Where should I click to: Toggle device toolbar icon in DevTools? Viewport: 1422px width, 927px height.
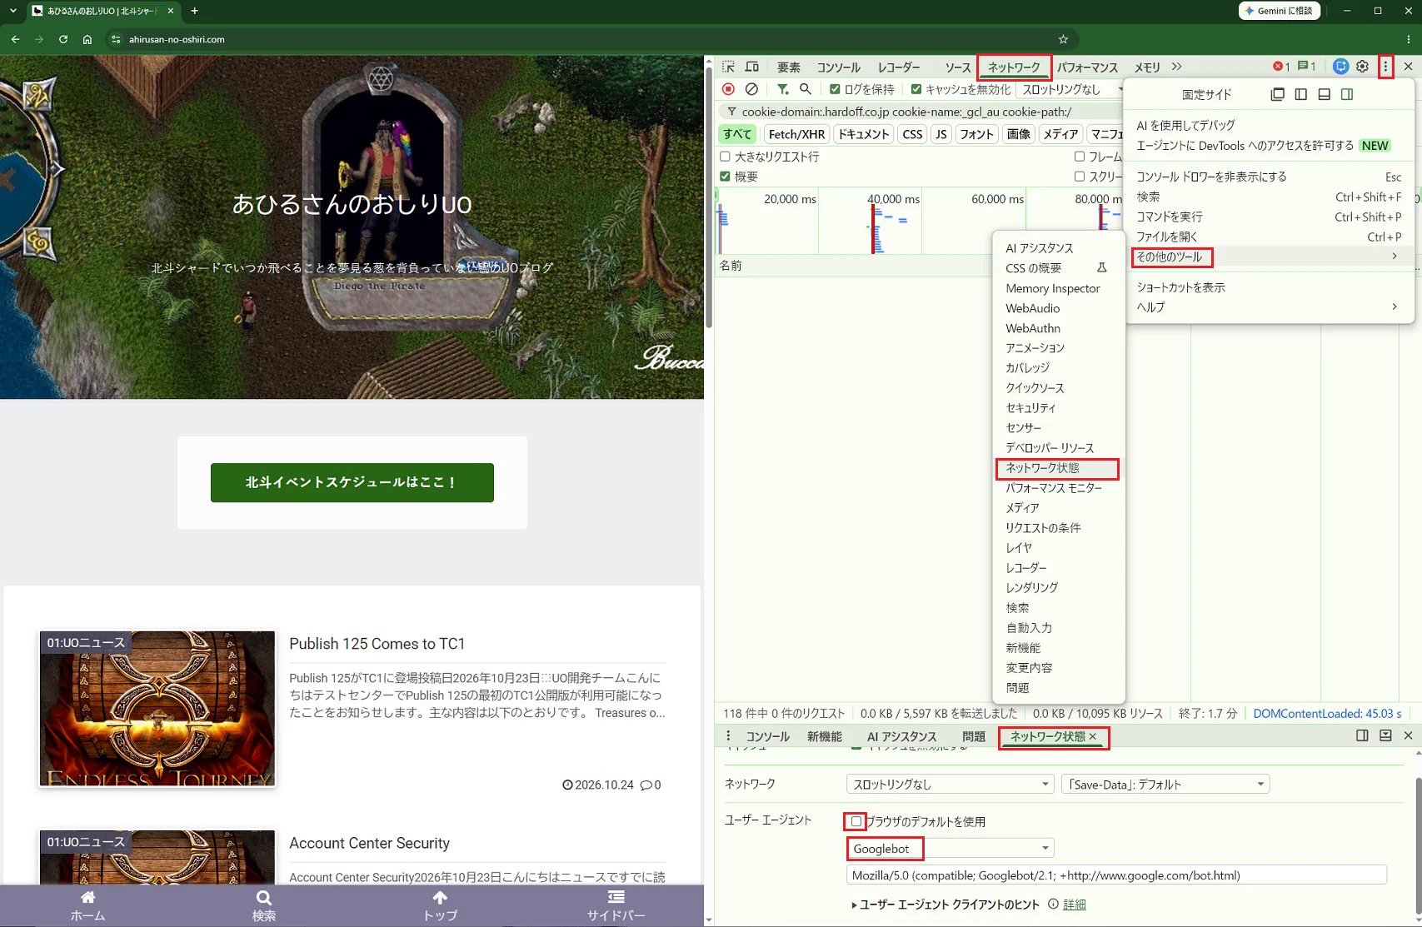[751, 67]
